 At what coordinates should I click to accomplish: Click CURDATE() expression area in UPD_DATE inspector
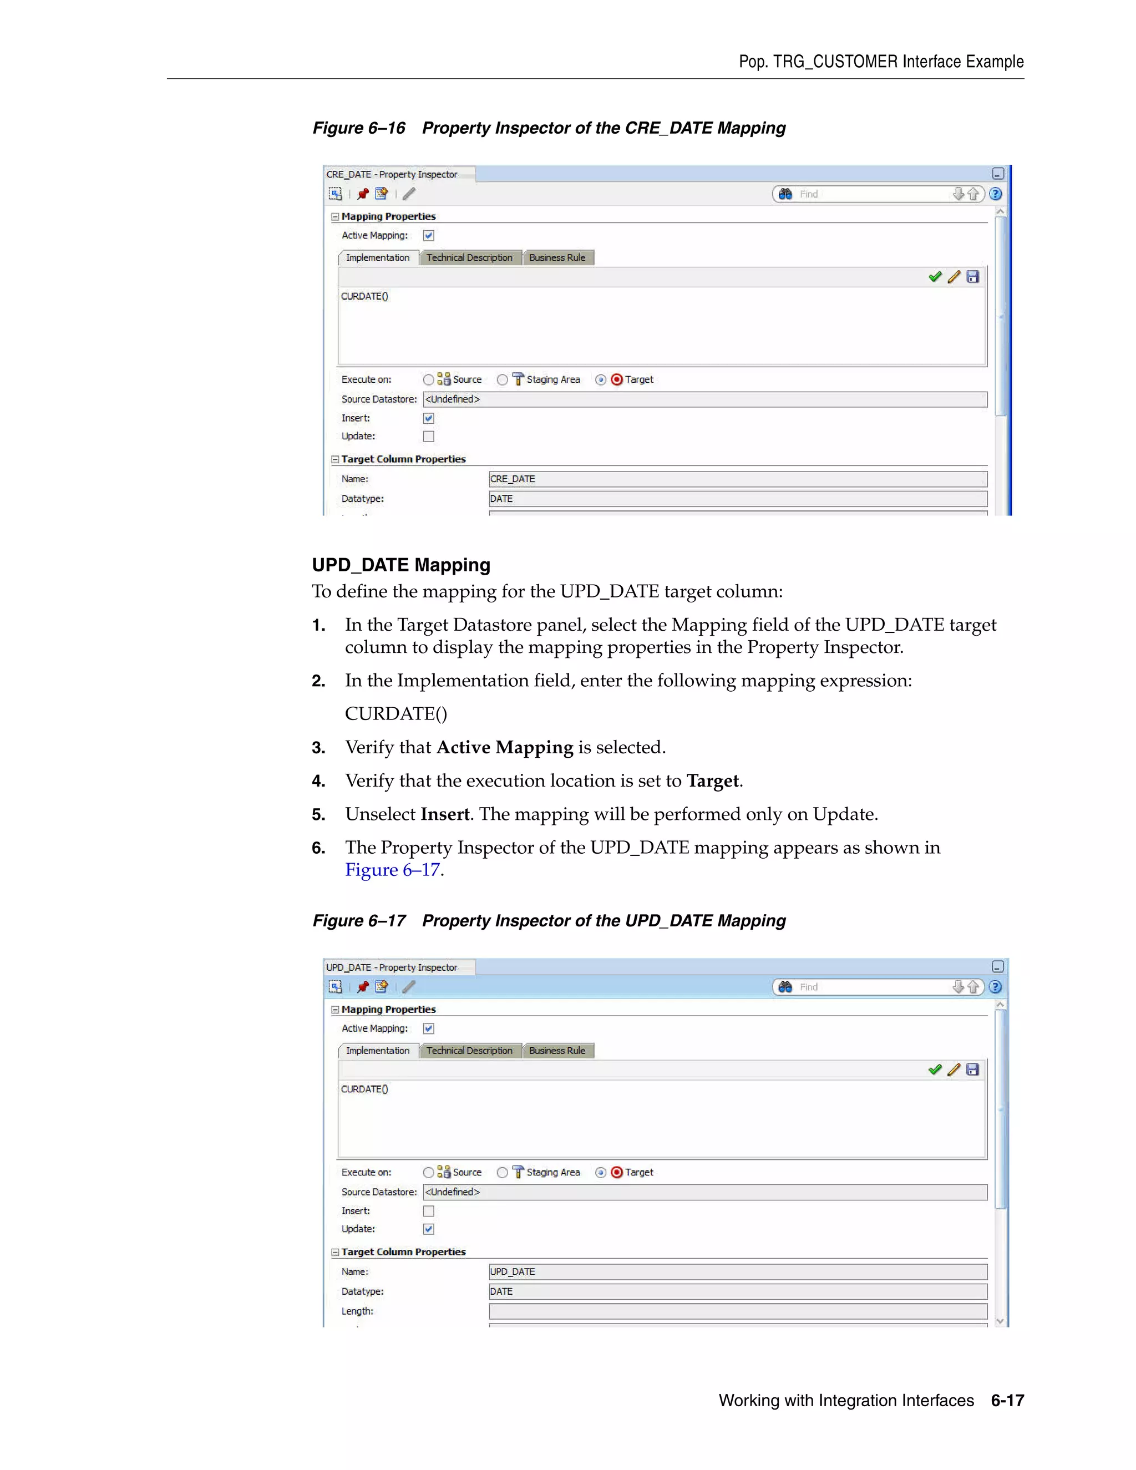click(662, 1119)
